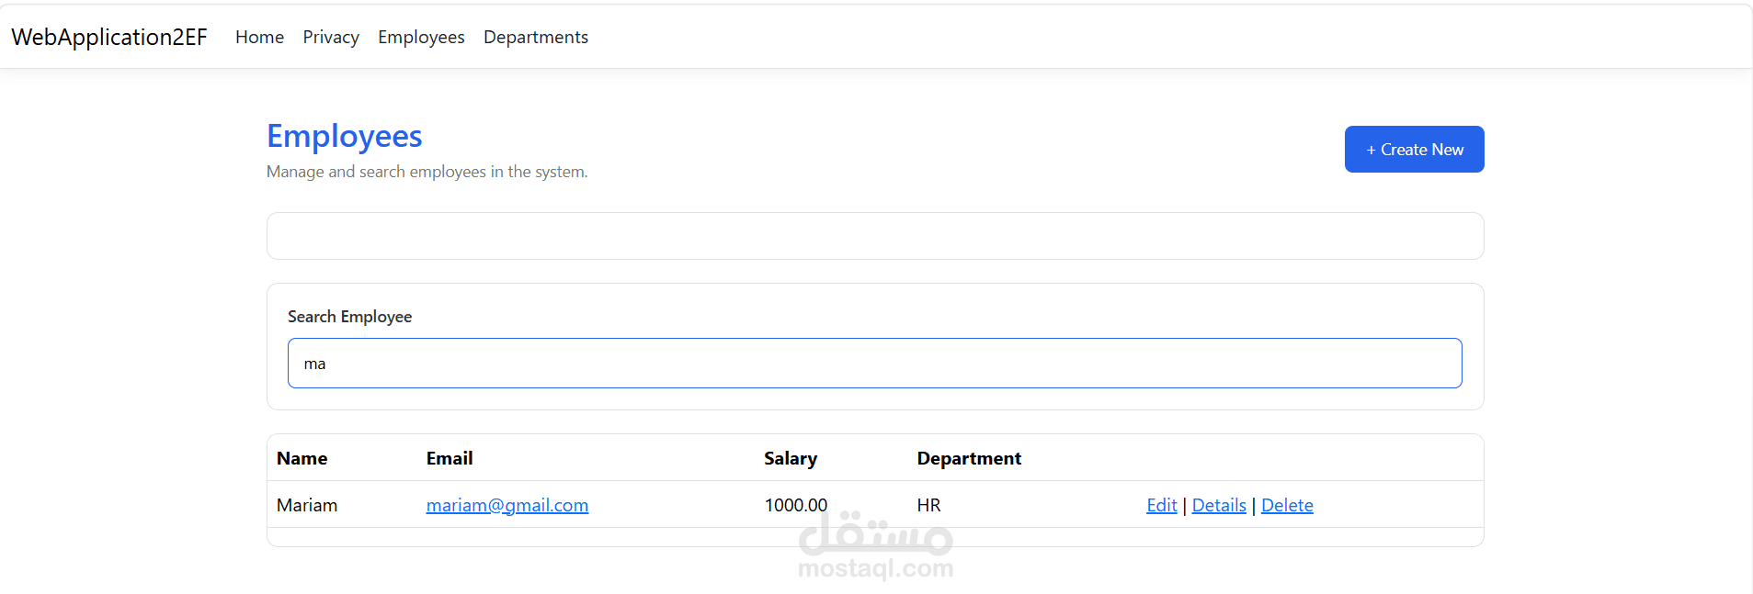Click the HR department cell
The image size is (1753, 594).
[x=928, y=505]
